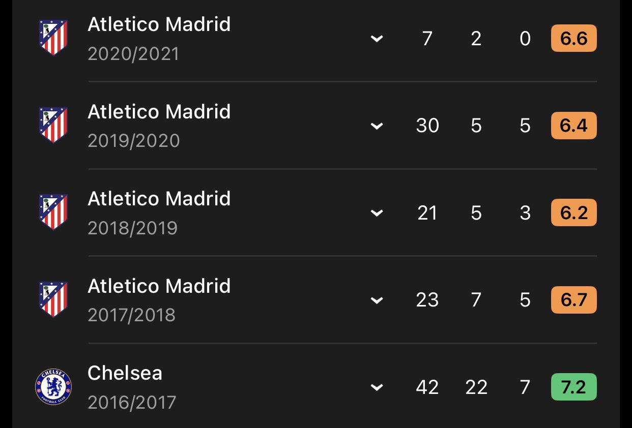Image resolution: width=632 pixels, height=428 pixels.
Task: Expand the Atletico Madrid 2020/2021 season row
Action: (377, 39)
